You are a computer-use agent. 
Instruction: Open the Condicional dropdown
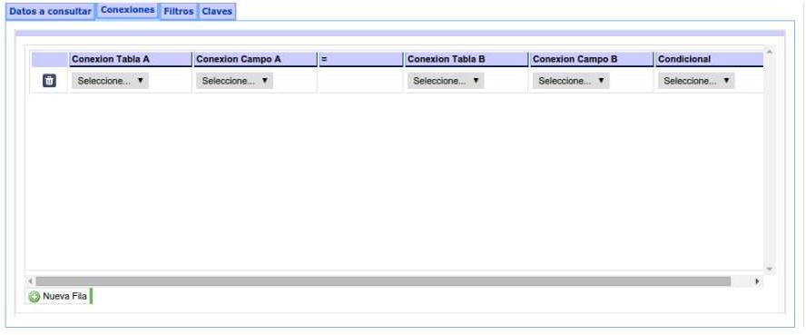(696, 81)
